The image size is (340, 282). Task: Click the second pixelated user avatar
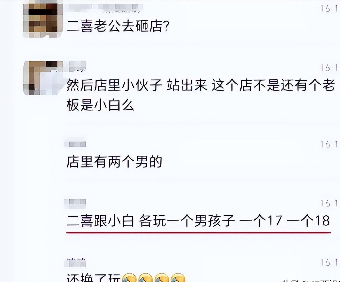[43, 78]
